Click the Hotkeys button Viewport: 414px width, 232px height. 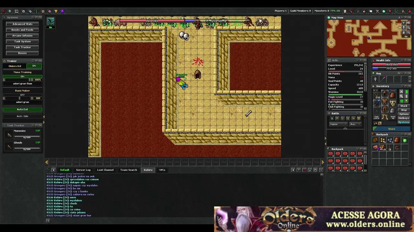404,118
